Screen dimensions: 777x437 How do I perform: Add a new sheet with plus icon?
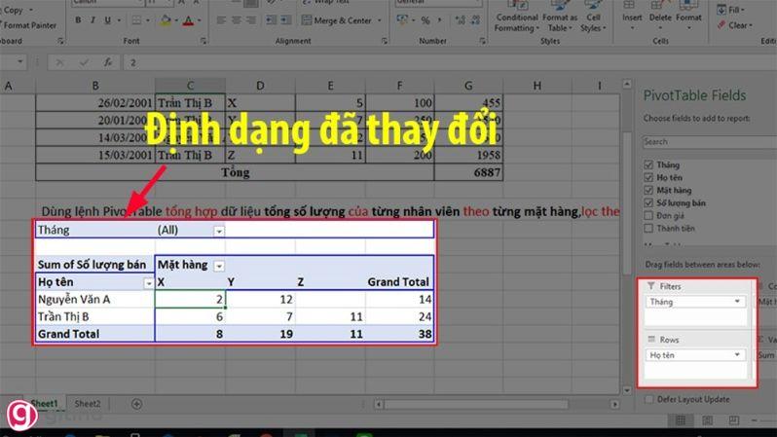[x=136, y=404]
